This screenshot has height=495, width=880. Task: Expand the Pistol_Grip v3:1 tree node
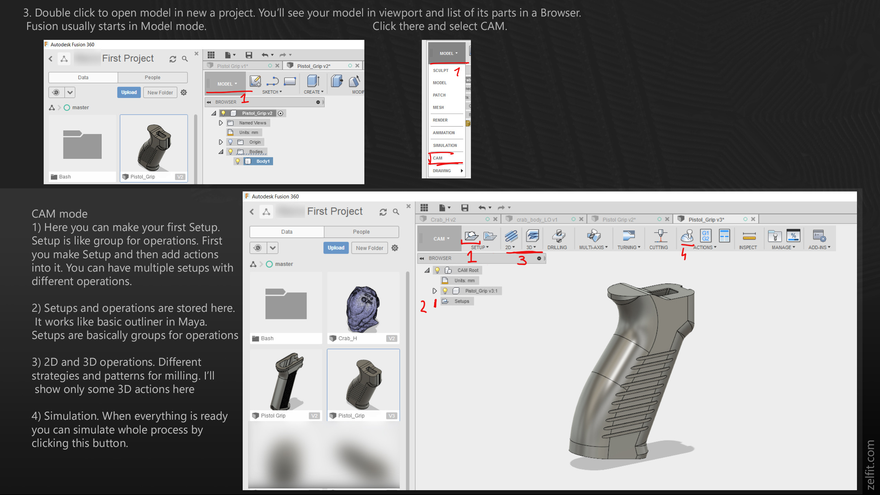point(434,291)
